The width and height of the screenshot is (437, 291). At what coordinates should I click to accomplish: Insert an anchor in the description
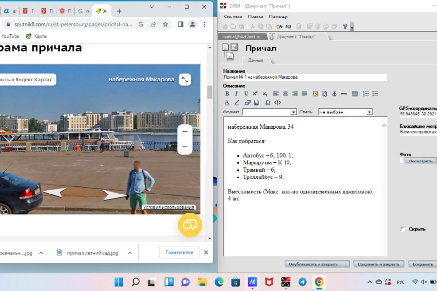tap(334, 94)
